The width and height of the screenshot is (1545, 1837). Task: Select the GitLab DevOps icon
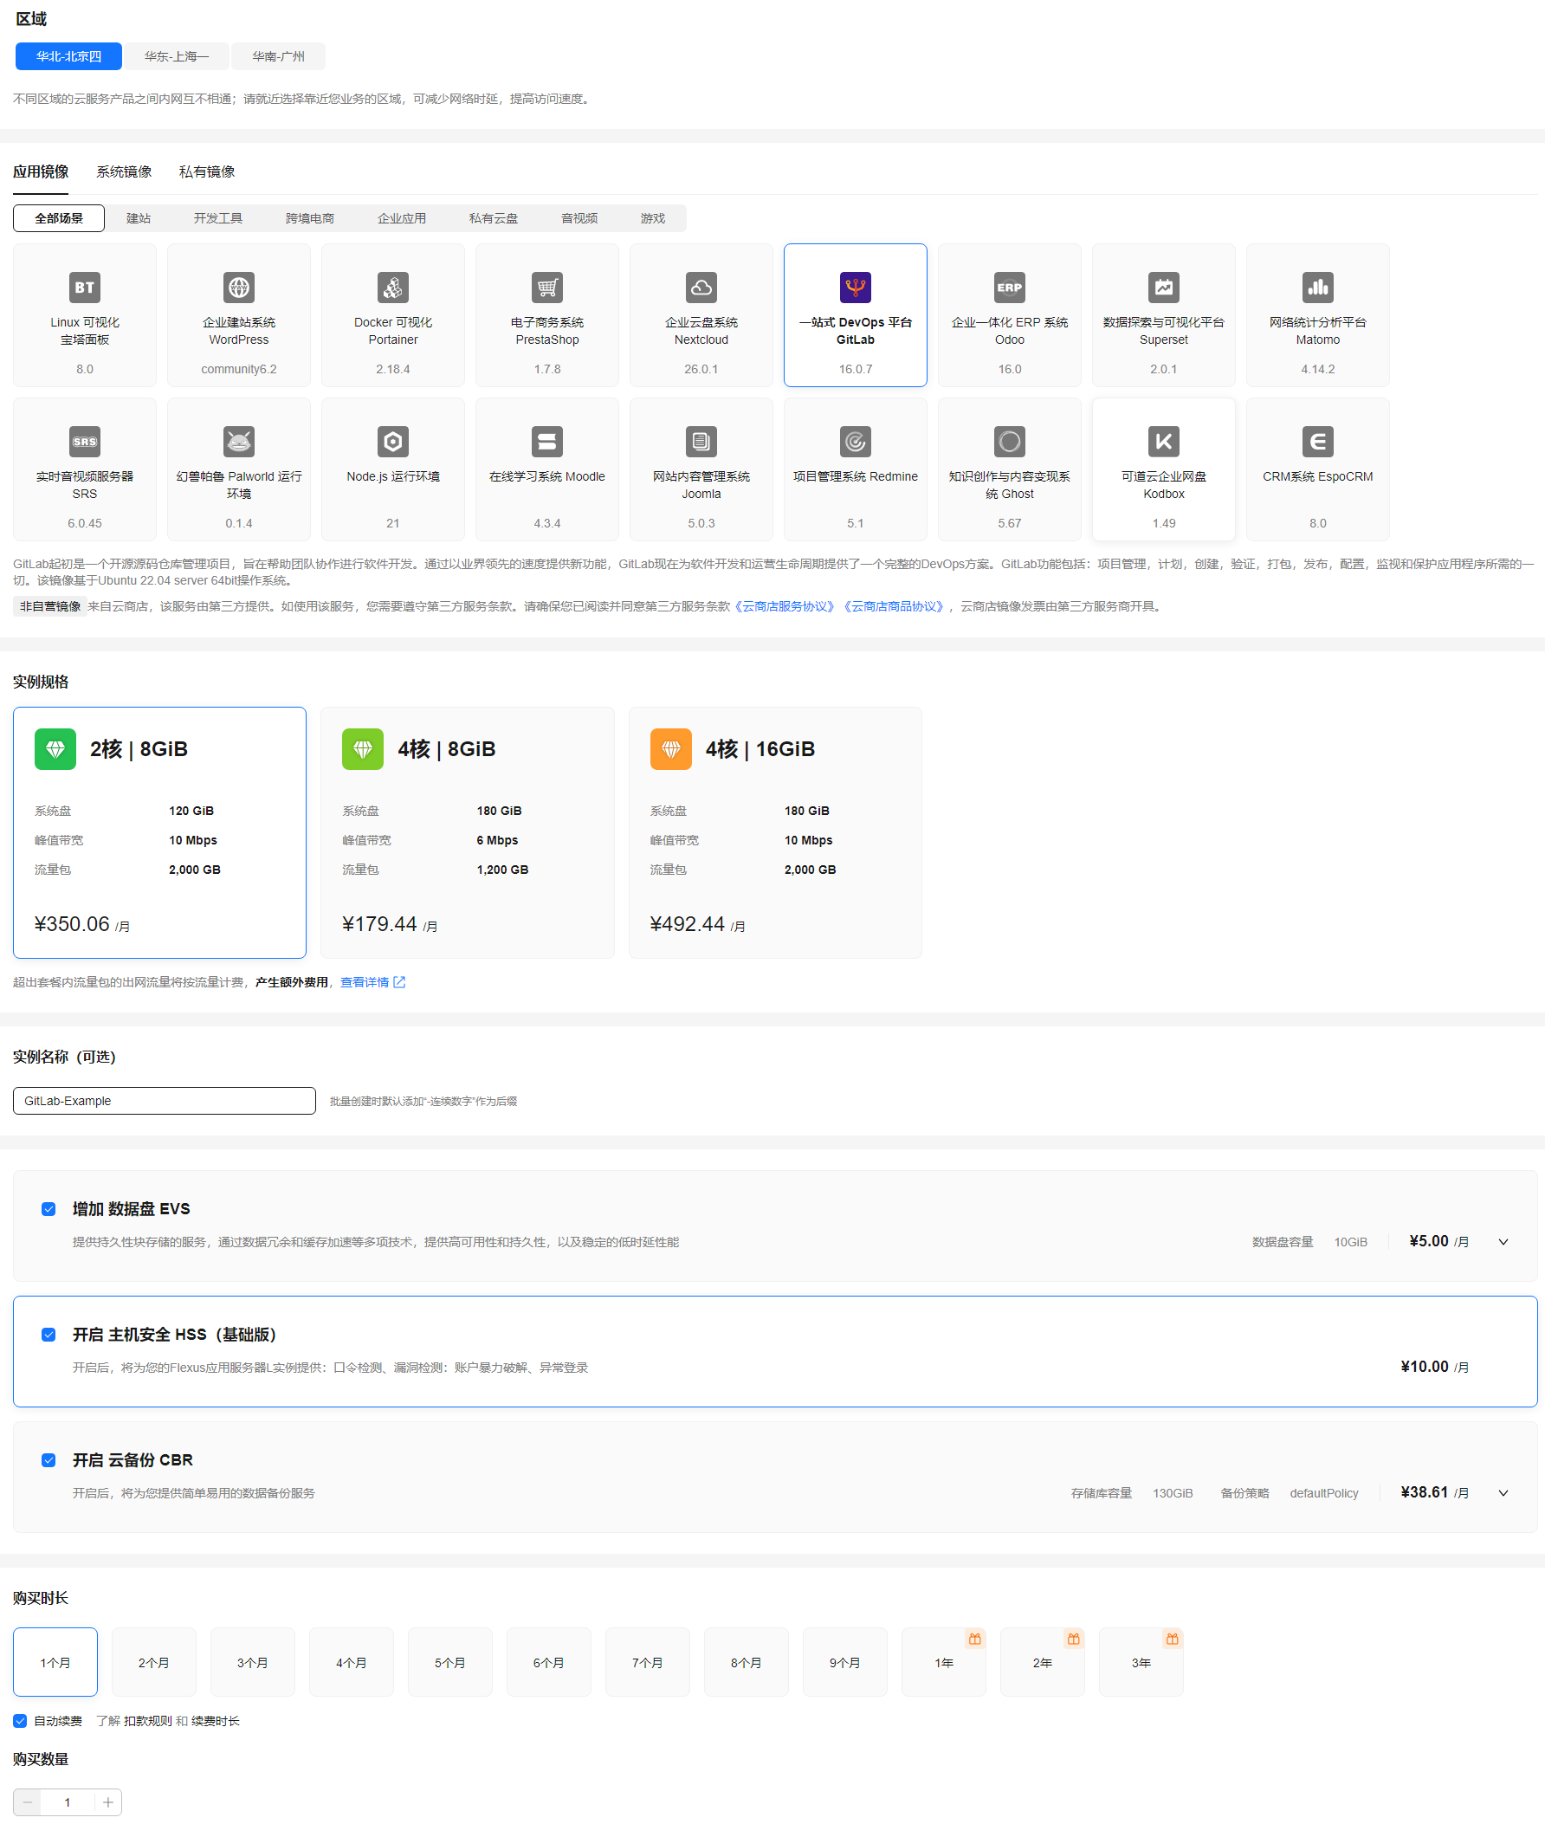[856, 288]
